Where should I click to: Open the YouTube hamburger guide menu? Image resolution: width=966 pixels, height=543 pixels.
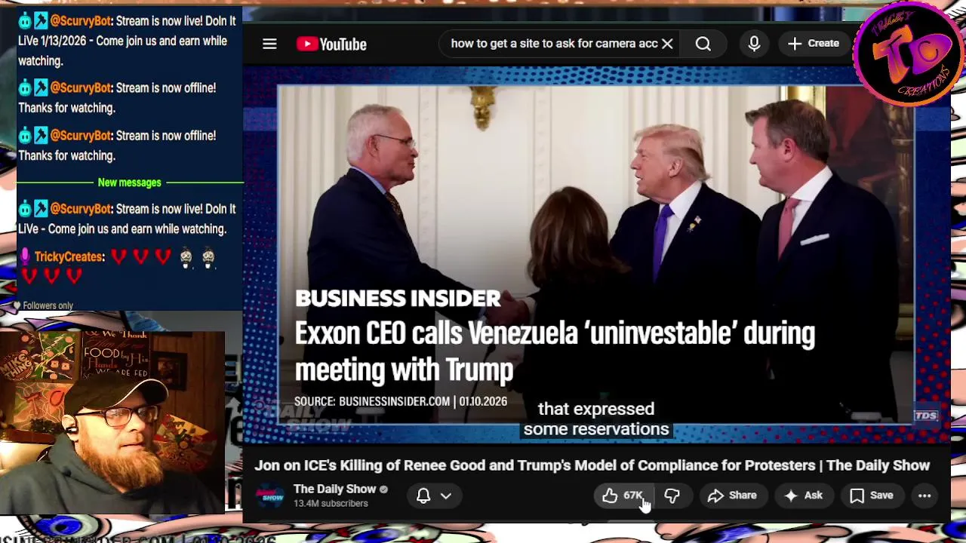click(x=269, y=44)
